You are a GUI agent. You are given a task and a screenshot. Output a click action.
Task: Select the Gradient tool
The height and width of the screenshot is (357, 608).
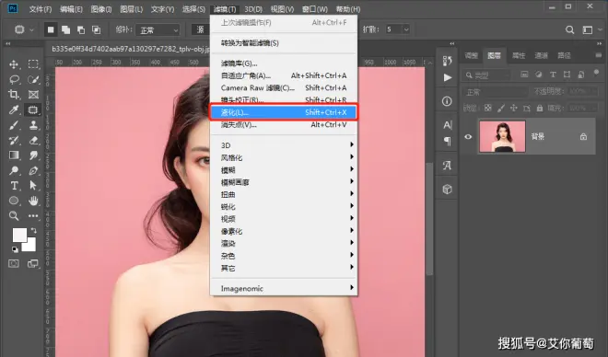pos(14,155)
